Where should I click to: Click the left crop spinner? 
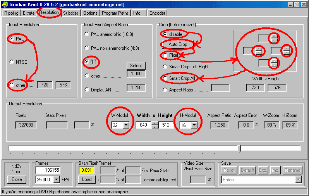pyautogui.click(x=259, y=51)
